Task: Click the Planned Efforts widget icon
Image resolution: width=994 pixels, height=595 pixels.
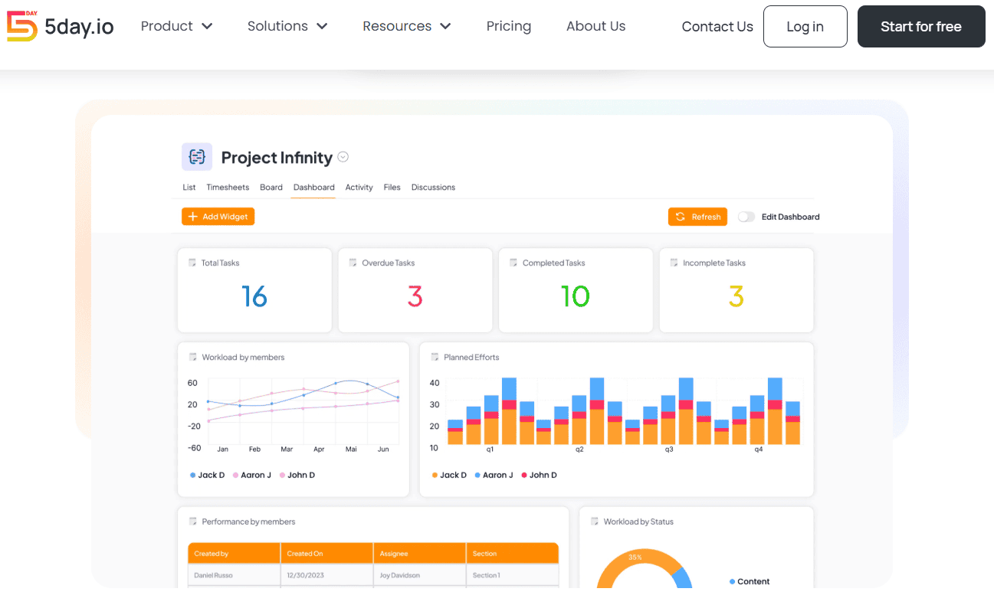Action: 435,357
